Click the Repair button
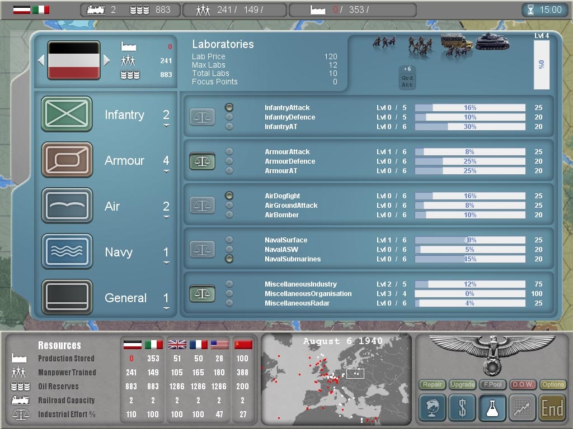 pos(431,385)
